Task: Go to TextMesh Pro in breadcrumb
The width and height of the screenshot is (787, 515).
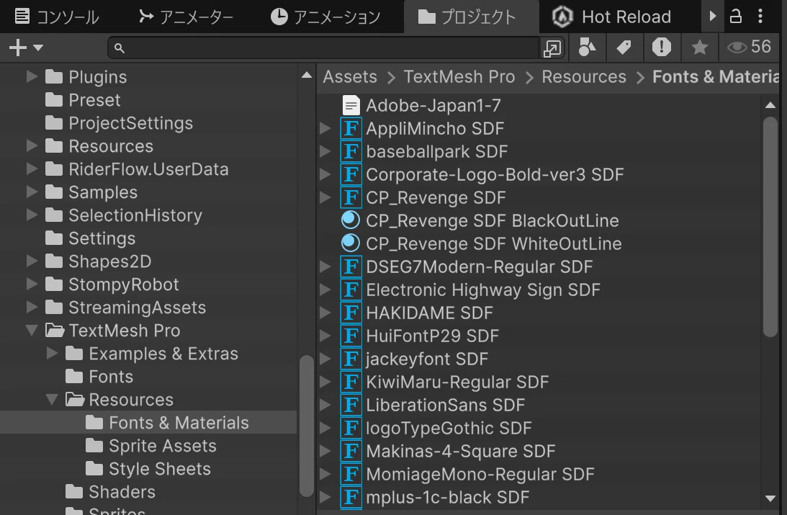Action: [459, 77]
